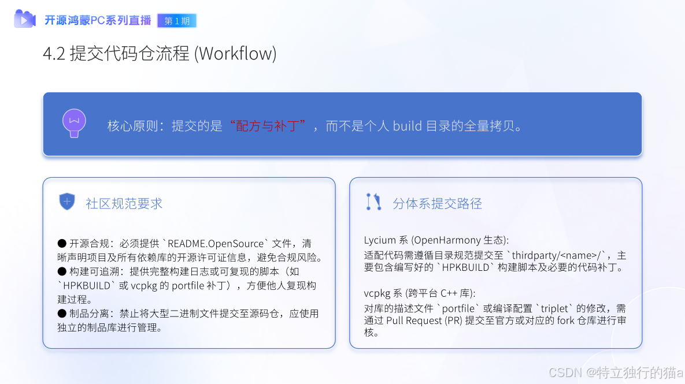Click the video camera logo icon
This screenshot has height=384, width=685.
(24, 18)
